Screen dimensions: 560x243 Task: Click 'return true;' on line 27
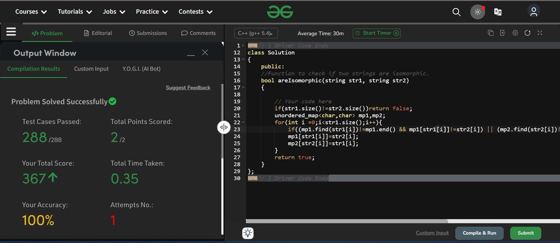point(294,157)
